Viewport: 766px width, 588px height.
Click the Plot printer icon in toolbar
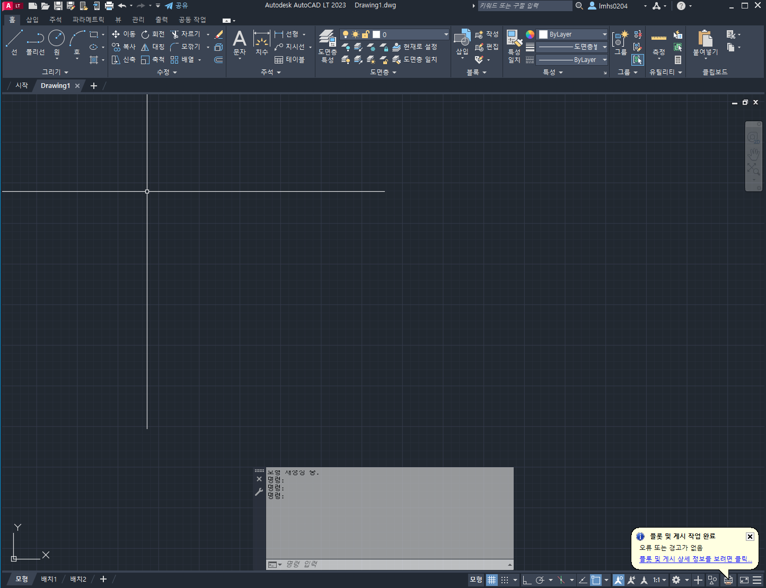click(x=109, y=6)
